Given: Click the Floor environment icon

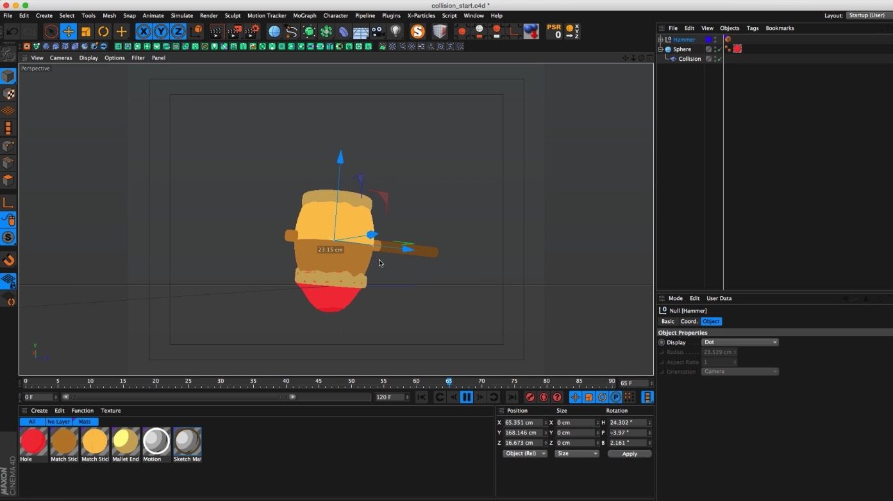Looking at the screenshot, I should [x=361, y=31].
